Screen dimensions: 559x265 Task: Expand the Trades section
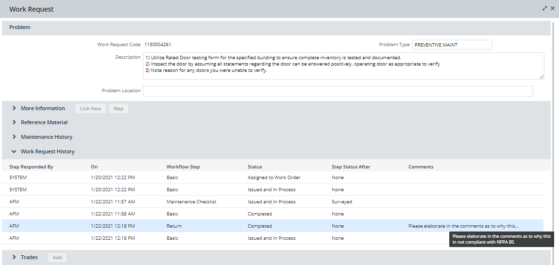[14, 257]
